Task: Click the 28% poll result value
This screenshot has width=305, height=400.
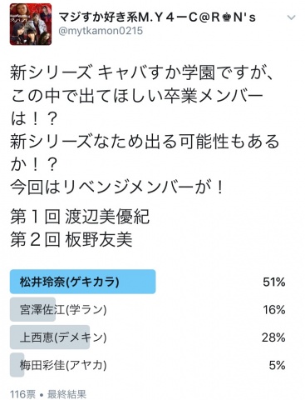Action: click(x=273, y=337)
